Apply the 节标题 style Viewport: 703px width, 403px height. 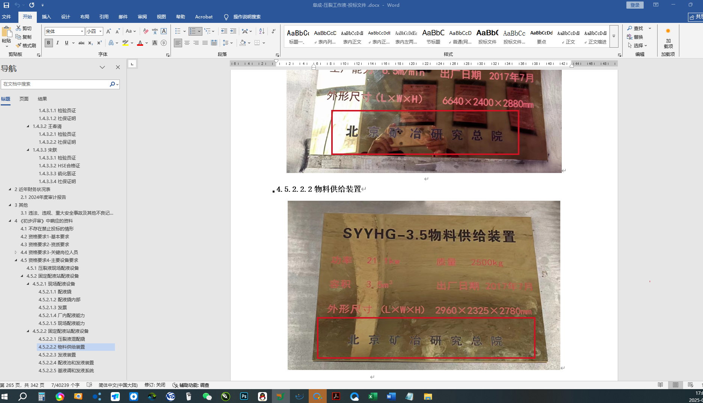[433, 36]
